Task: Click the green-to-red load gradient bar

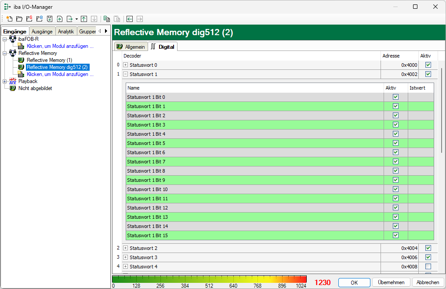Action: point(209,279)
